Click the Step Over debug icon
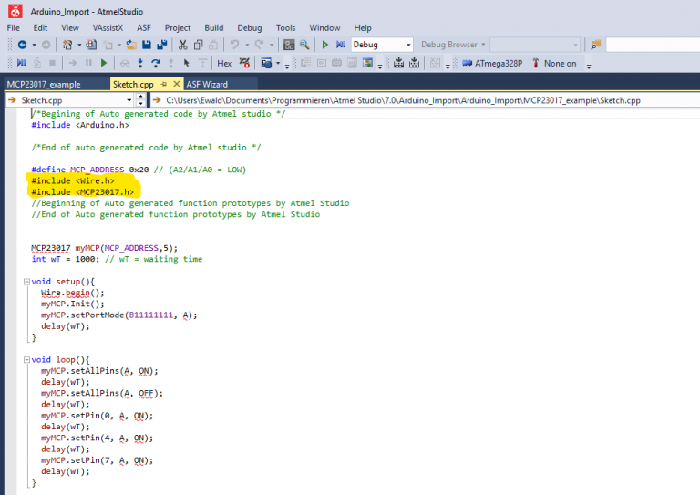Viewport: 700px width, 495px height. pos(156,63)
